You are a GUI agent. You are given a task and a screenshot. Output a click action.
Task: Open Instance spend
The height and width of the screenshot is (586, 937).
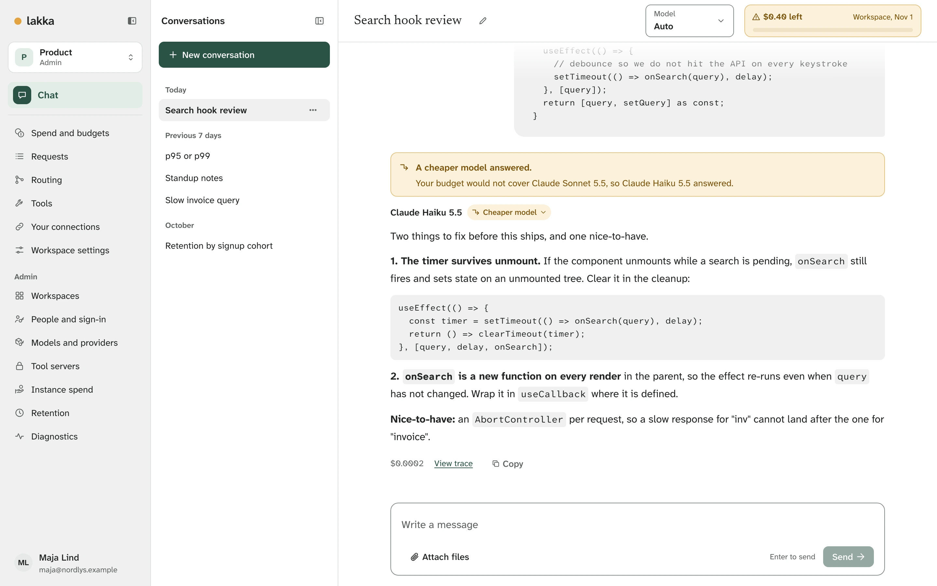coord(75,389)
